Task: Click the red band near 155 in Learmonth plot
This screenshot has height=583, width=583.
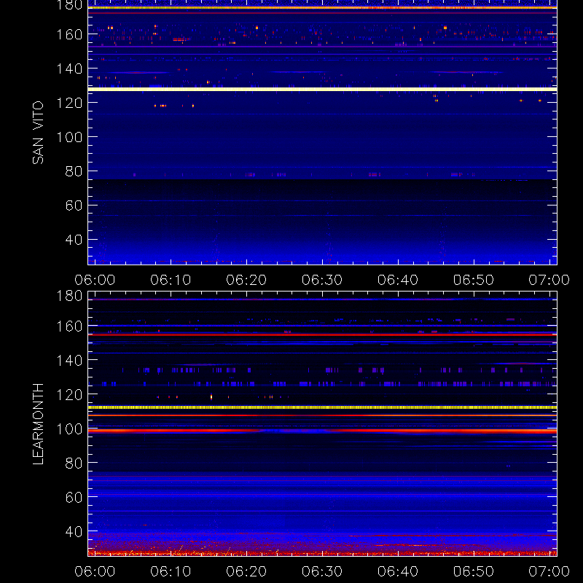Action: (x=322, y=334)
